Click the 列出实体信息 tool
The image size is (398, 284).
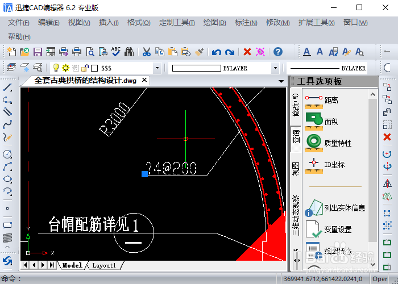pos(334,208)
